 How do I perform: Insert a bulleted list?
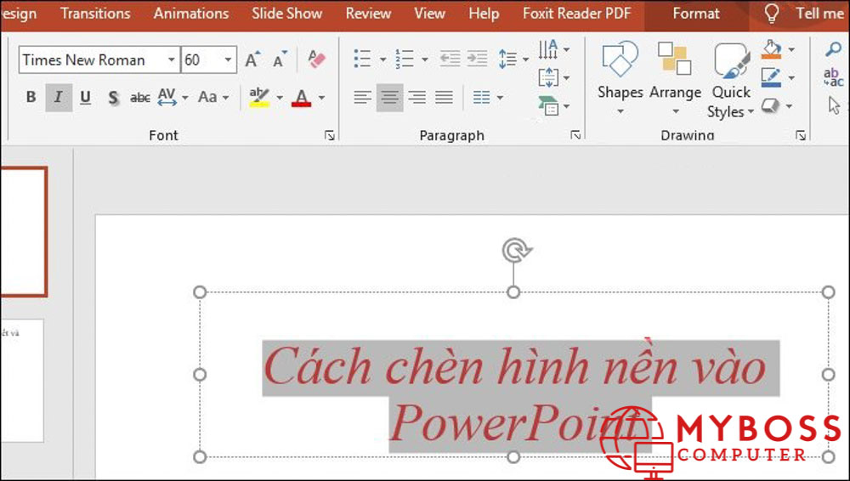coord(363,59)
